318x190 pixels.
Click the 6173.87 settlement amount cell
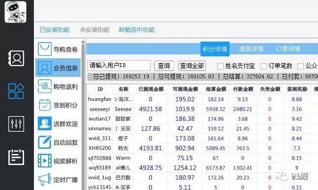(x=216, y=168)
